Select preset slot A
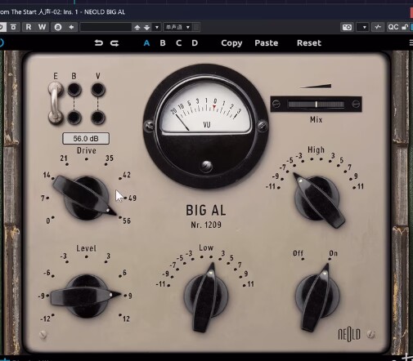The height and width of the screenshot is (361, 413). (x=146, y=43)
